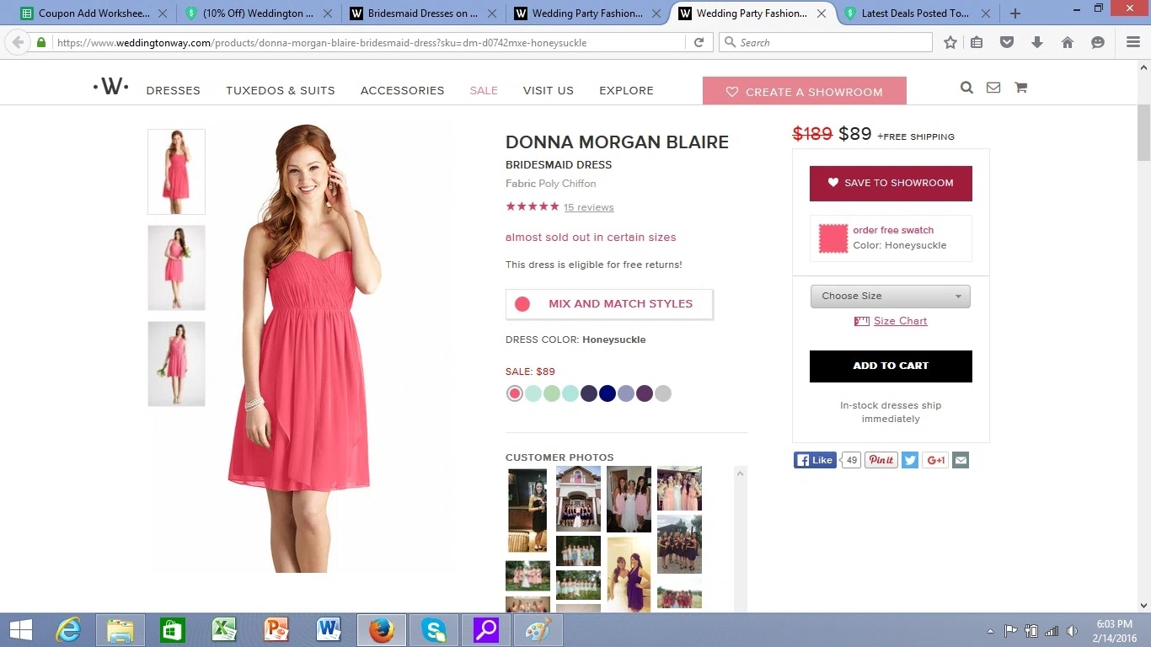Click customer photos scroll up arrow

(741, 473)
